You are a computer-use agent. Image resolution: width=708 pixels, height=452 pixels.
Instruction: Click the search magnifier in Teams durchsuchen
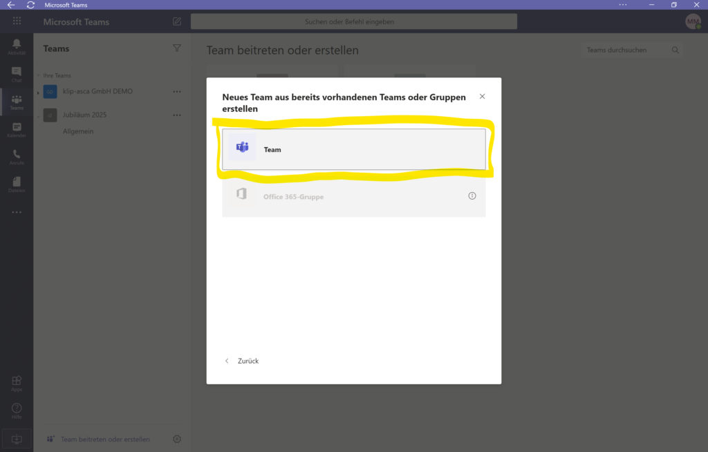[676, 50]
